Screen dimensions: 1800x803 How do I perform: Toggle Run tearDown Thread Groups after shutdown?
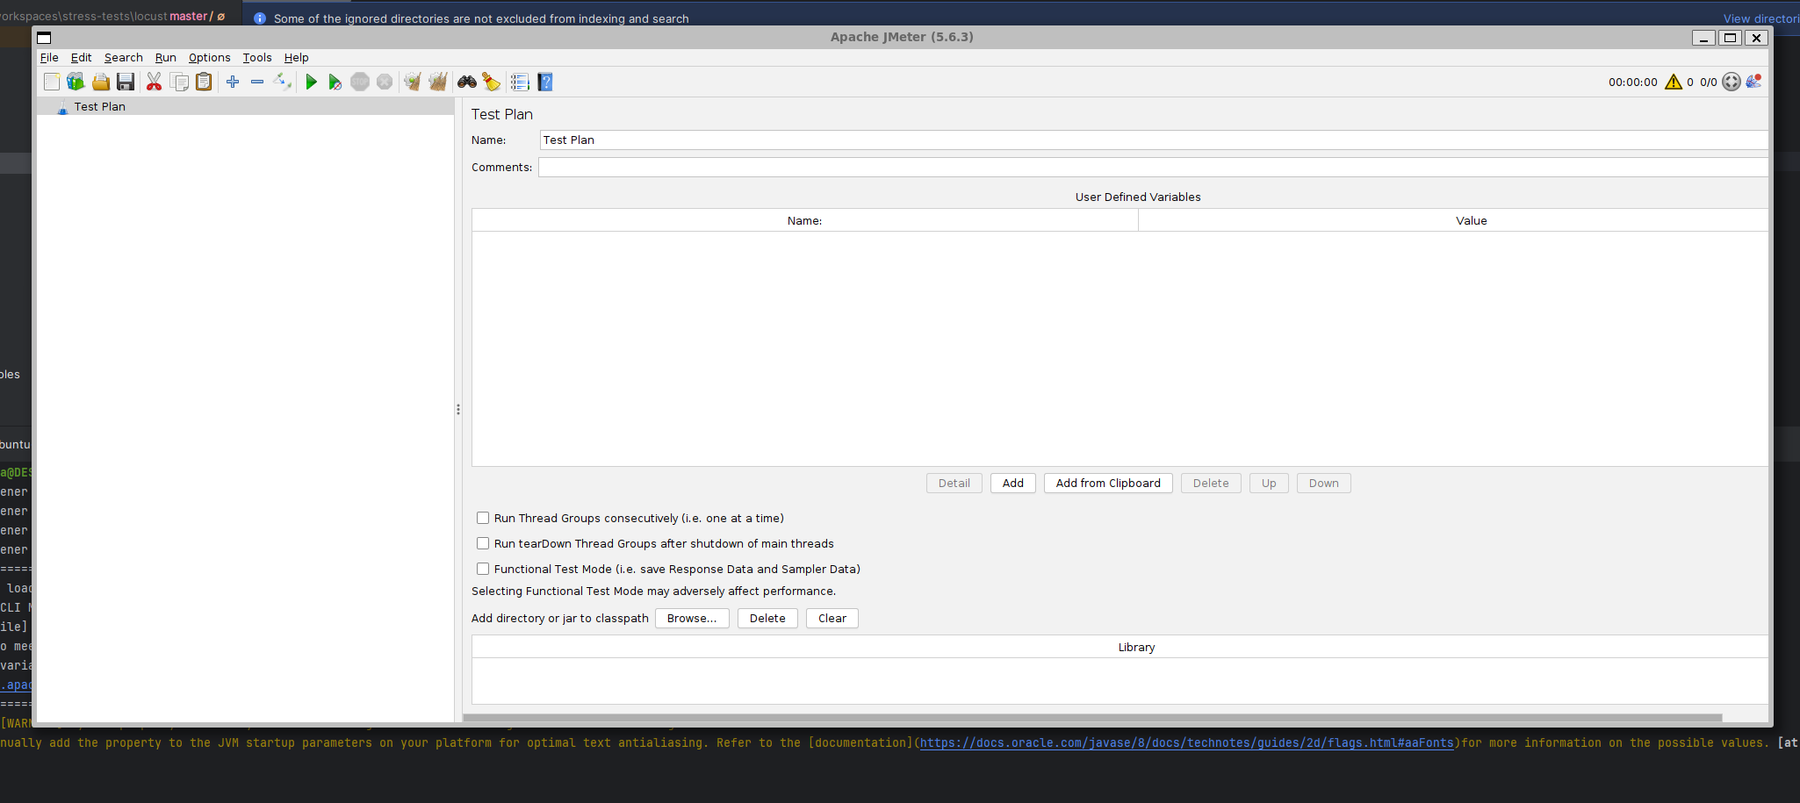[483, 543]
